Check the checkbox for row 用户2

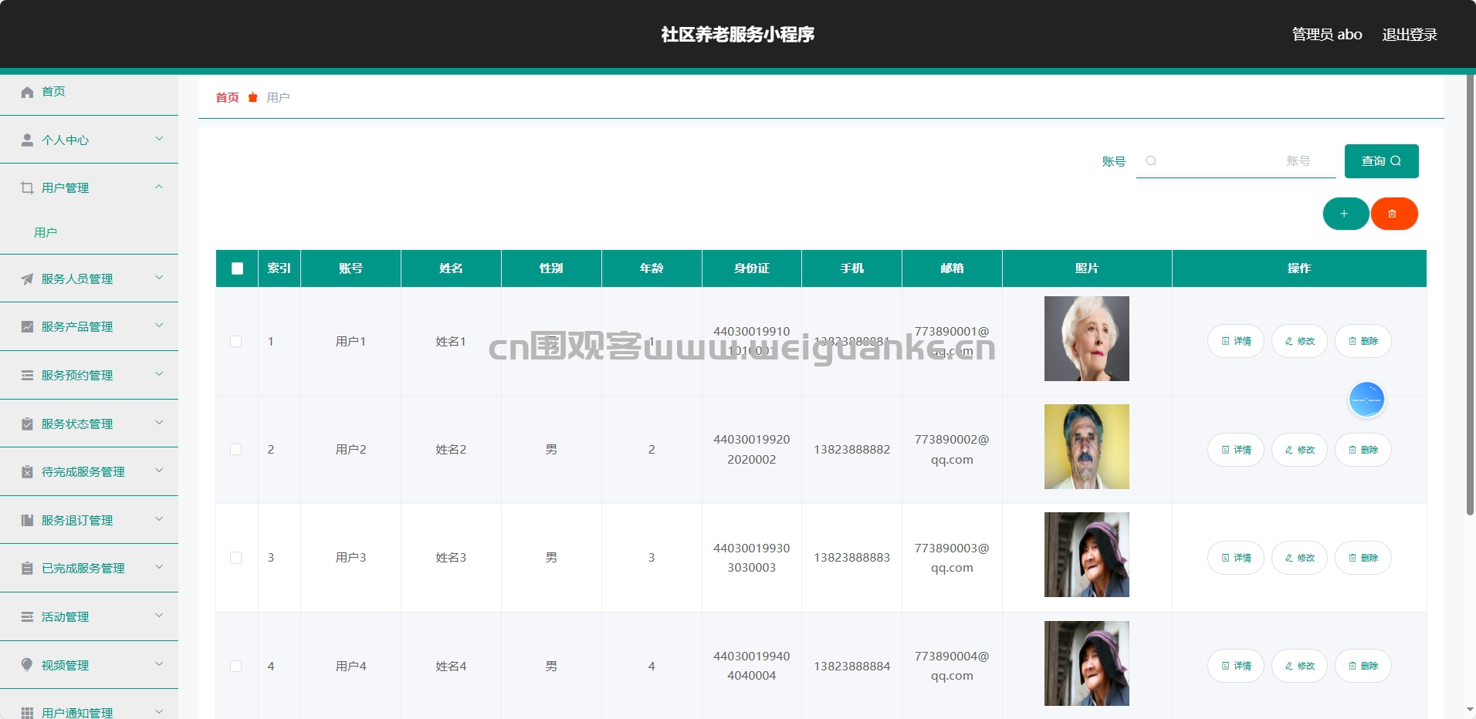236,449
